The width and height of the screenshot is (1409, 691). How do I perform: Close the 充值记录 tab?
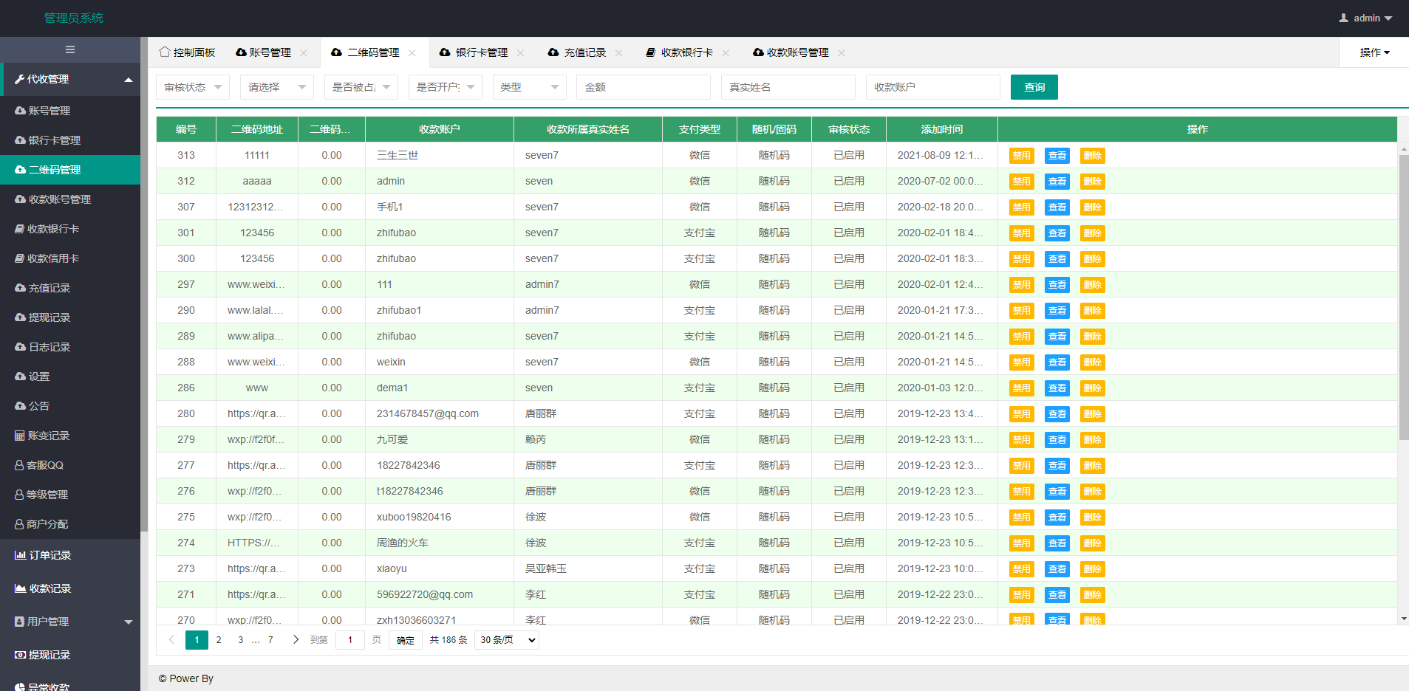(619, 52)
